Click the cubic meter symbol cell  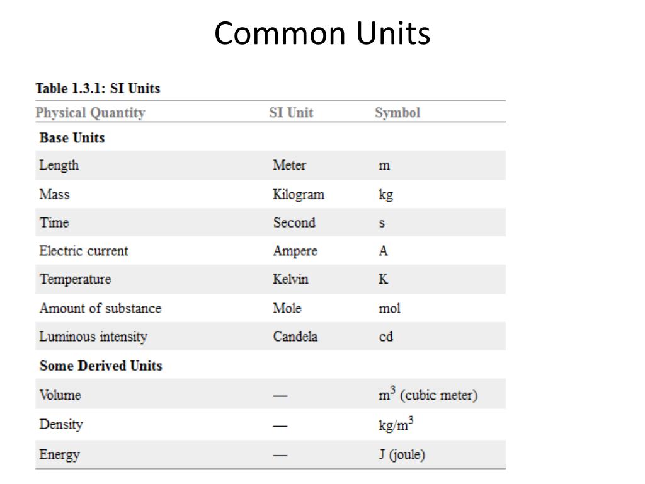coord(428,394)
